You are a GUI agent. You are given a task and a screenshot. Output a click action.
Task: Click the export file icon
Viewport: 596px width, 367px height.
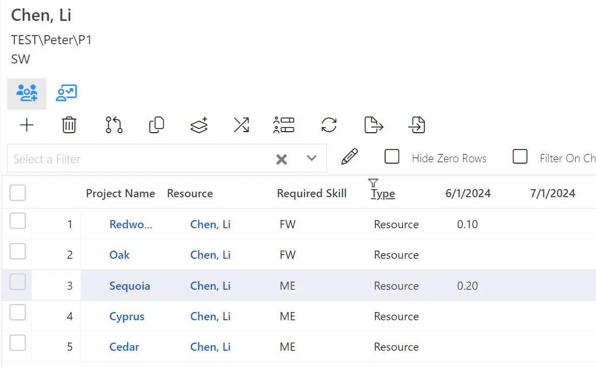coord(373,125)
